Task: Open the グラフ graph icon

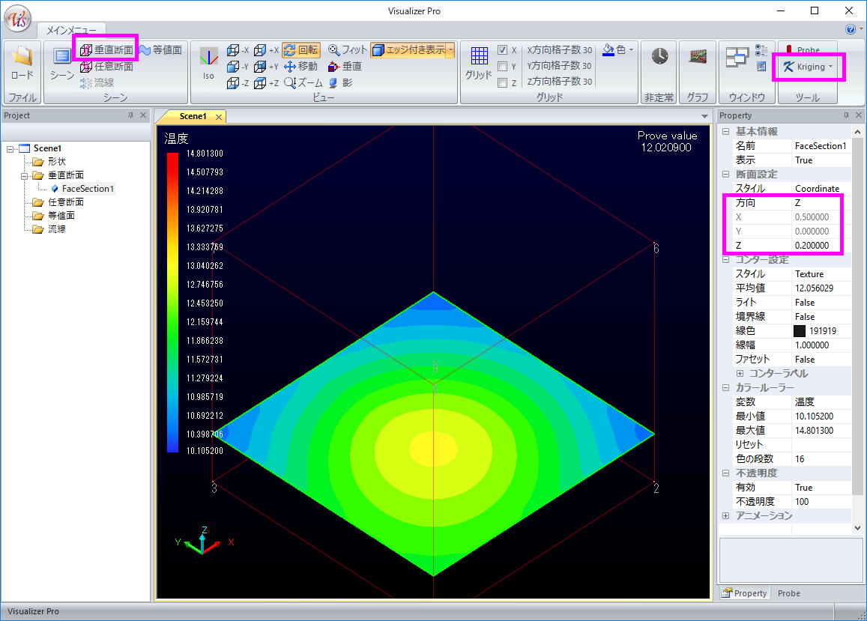Action: pyautogui.click(x=698, y=58)
